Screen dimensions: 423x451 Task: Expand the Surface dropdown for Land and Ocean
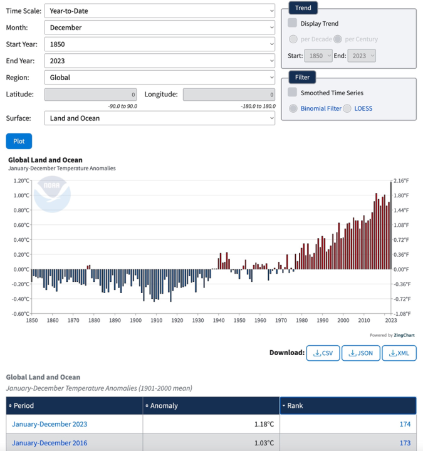tap(160, 118)
